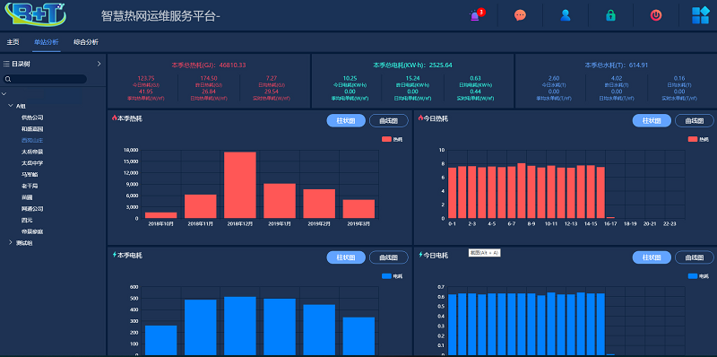Viewport: 717px width, 357px height.
Task: Click the 2.60 今日水耗 value
Action: (553, 78)
